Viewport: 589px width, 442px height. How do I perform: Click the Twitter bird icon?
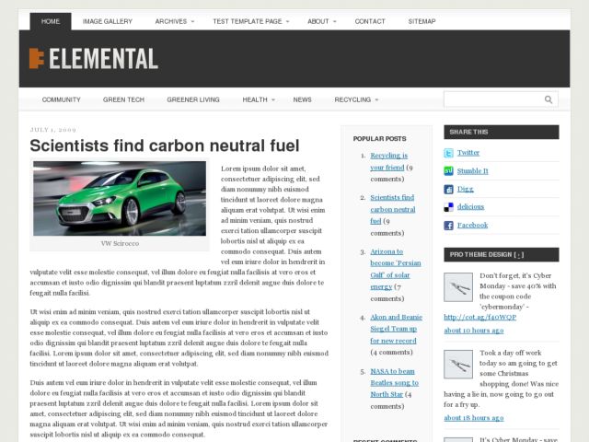(448, 153)
